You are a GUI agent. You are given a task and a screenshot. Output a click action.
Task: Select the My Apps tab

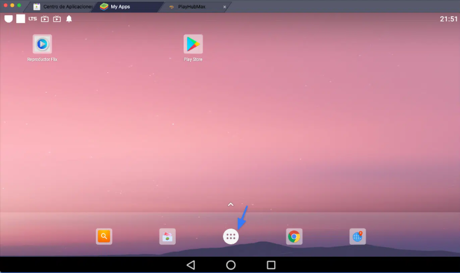click(120, 7)
